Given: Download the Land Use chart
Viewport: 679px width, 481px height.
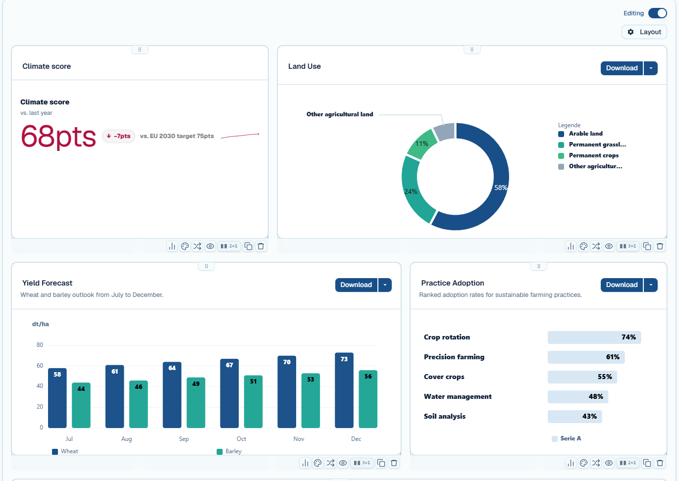Looking at the screenshot, I should (x=622, y=68).
